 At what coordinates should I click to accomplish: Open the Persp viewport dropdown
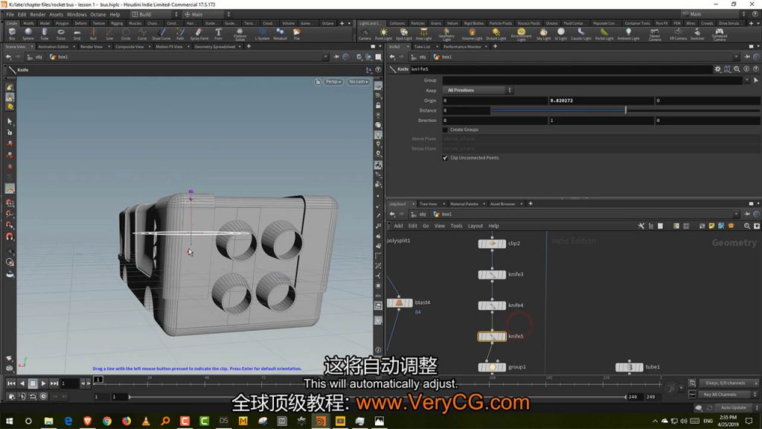[x=333, y=82]
